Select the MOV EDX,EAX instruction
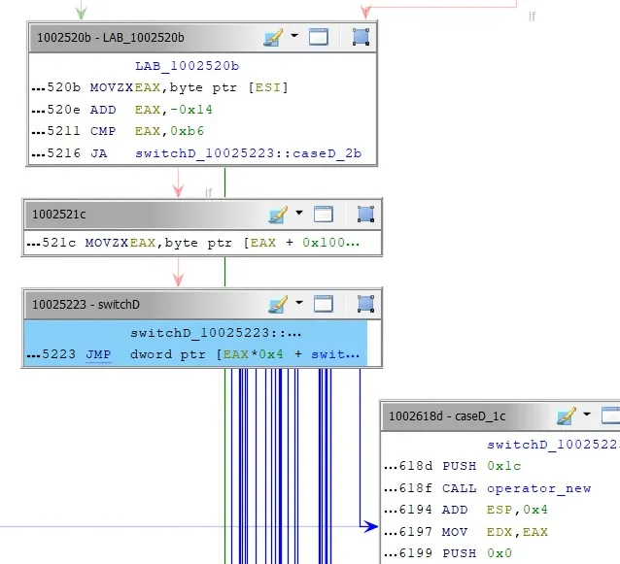 tap(465, 532)
